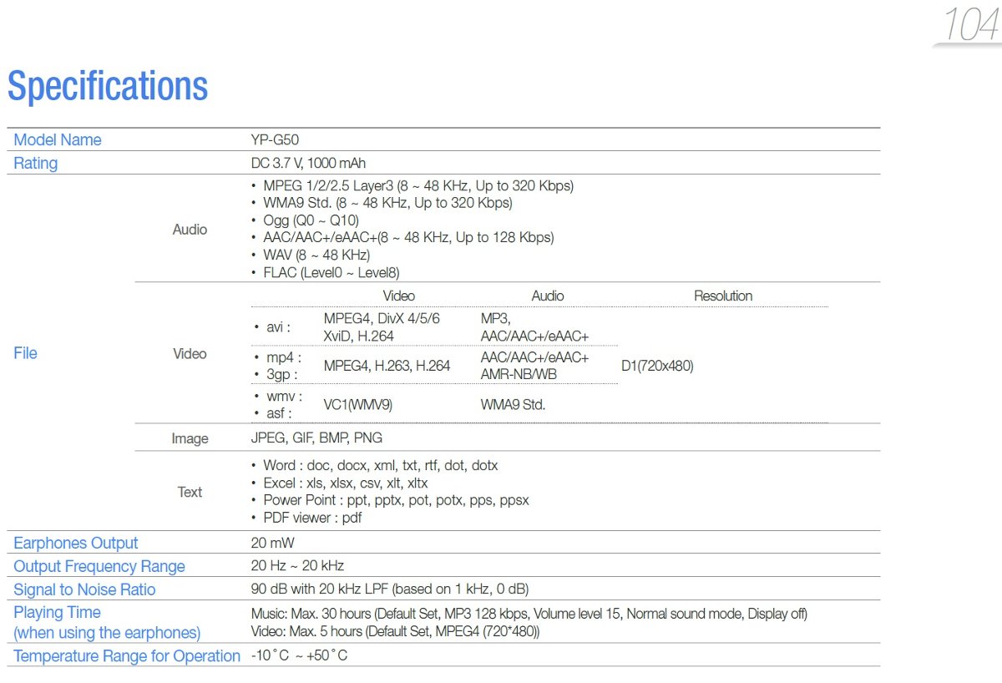Click the D1(720x480) resolution value
The width and height of the screenshot is (1002, 683).
(657, 366)
